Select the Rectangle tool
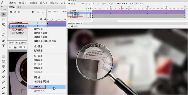 click(4, 56)
